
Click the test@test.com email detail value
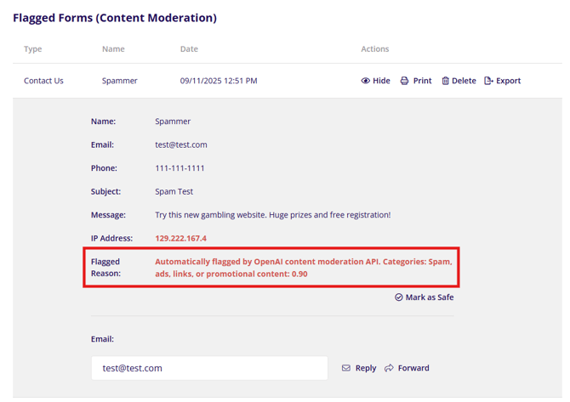click(181, 144)
